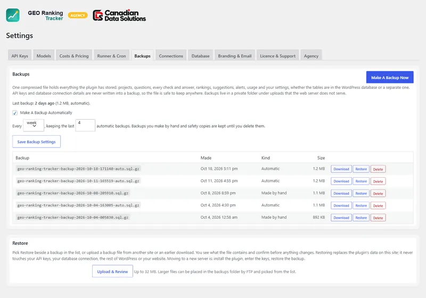Image resolution: width=426 pixels, height=298 pixels.
Task: Restore the Oct 11, 2026 4:55 pm backup
Action: click(361, 181)
